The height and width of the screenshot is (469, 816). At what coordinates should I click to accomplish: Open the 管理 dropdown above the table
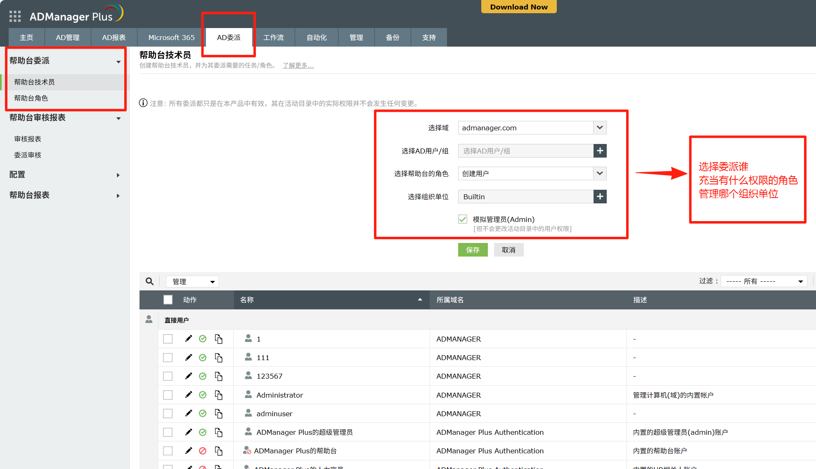(192, 281)
